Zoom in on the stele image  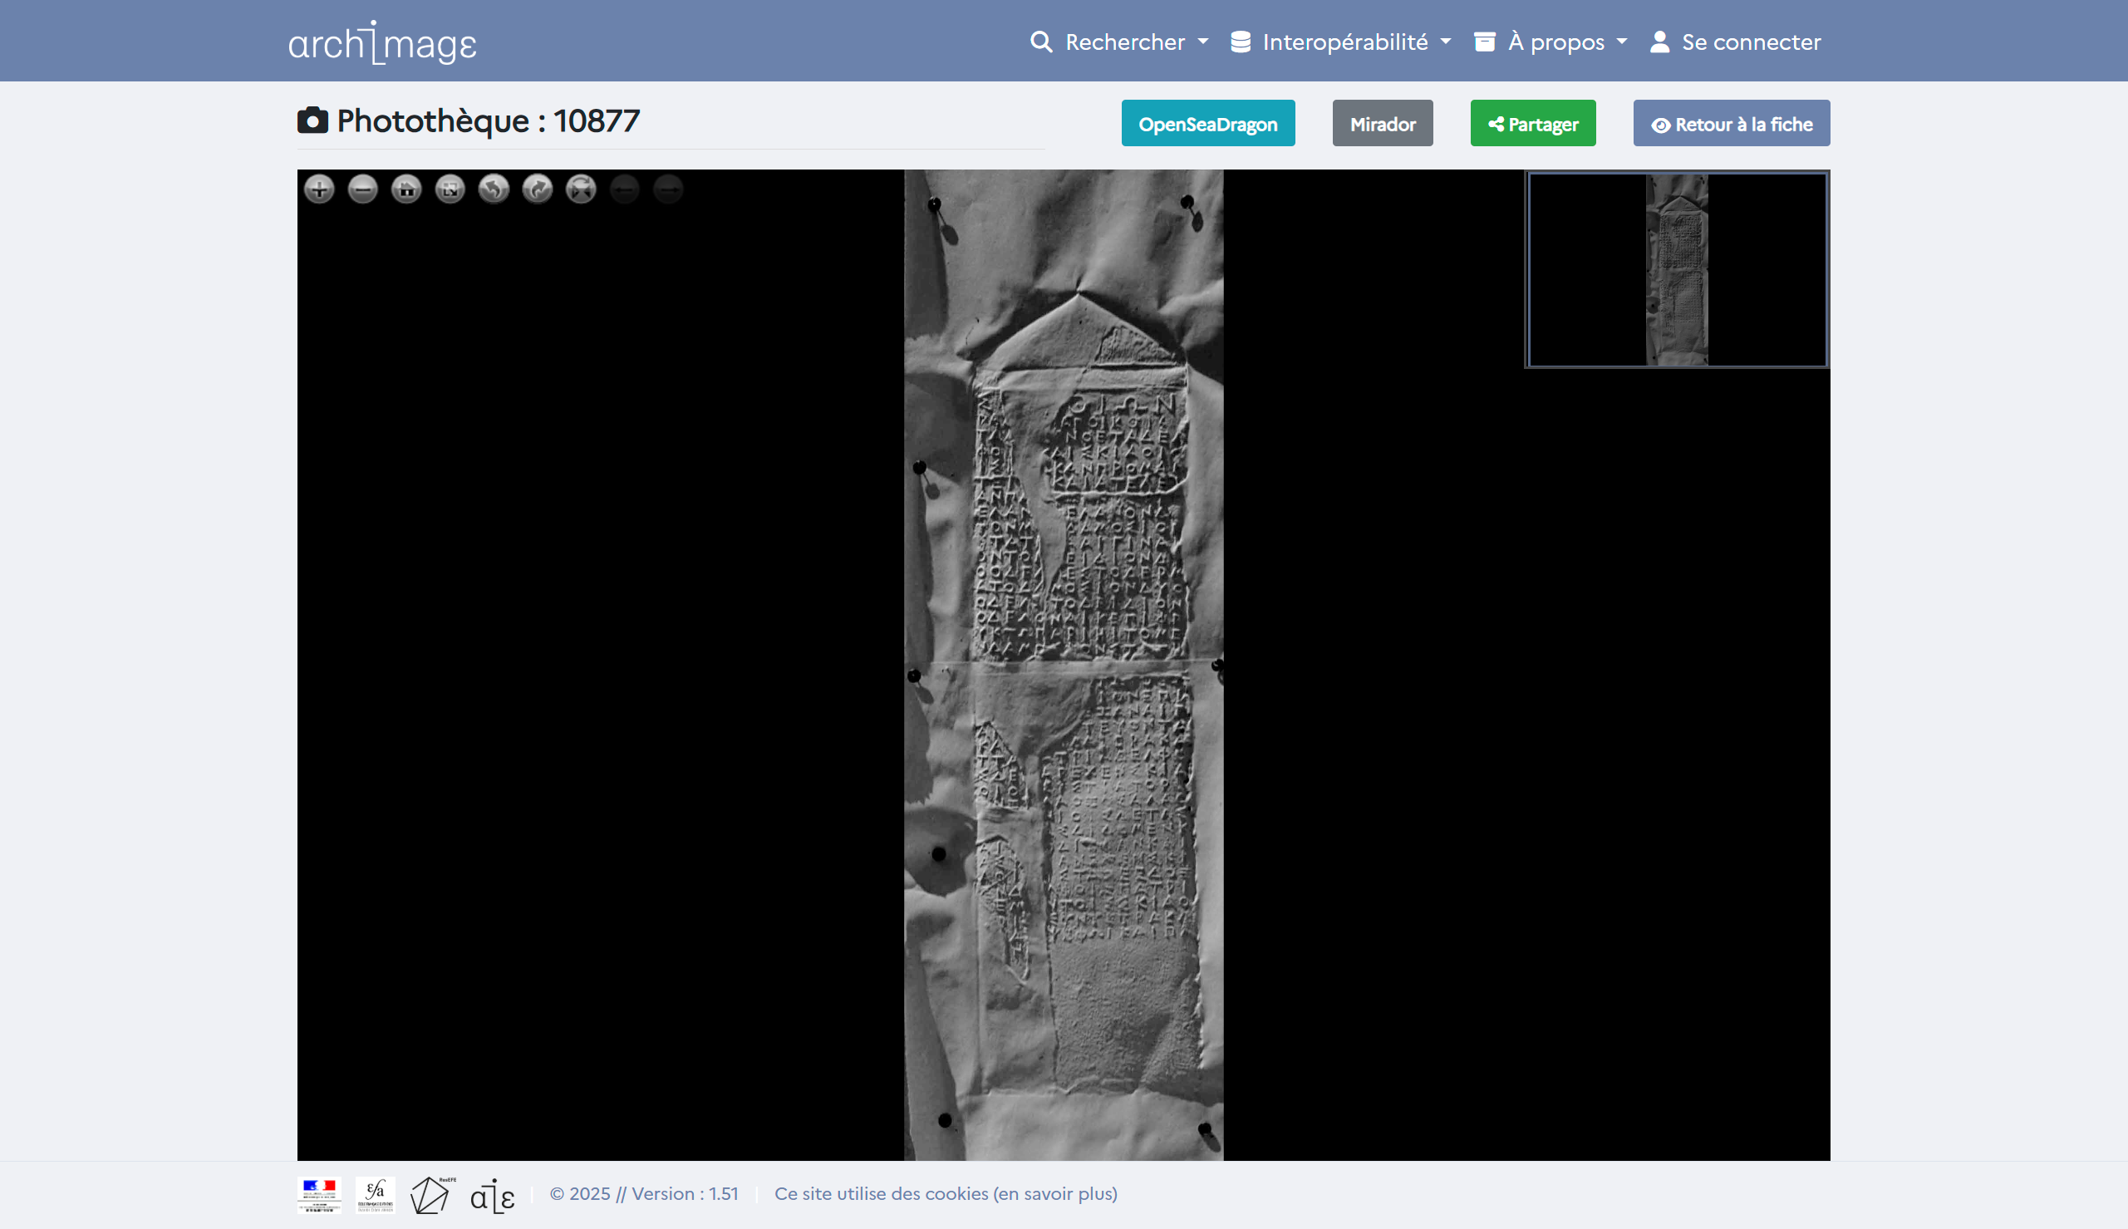pyautogui.click(x=319, y=189)
